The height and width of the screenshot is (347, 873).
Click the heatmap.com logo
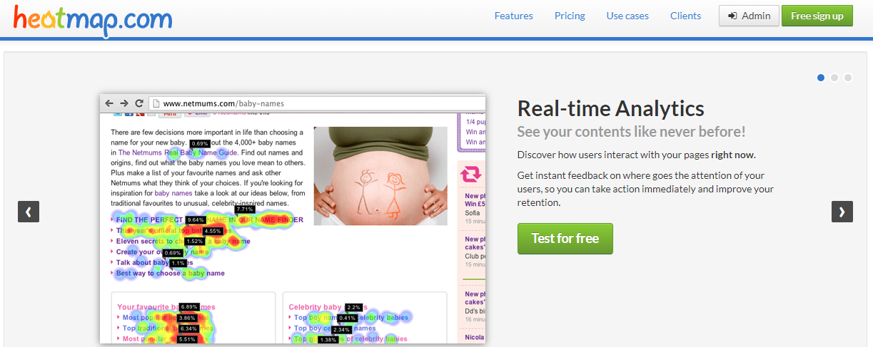92,21
